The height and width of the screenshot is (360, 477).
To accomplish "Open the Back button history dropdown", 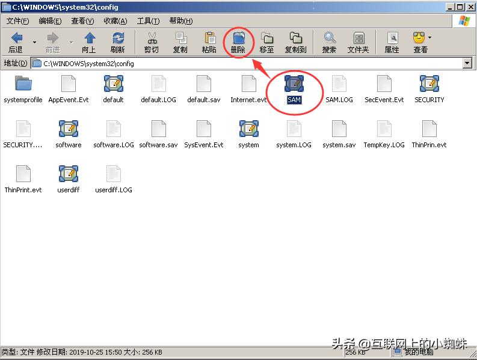I will 34,42.
